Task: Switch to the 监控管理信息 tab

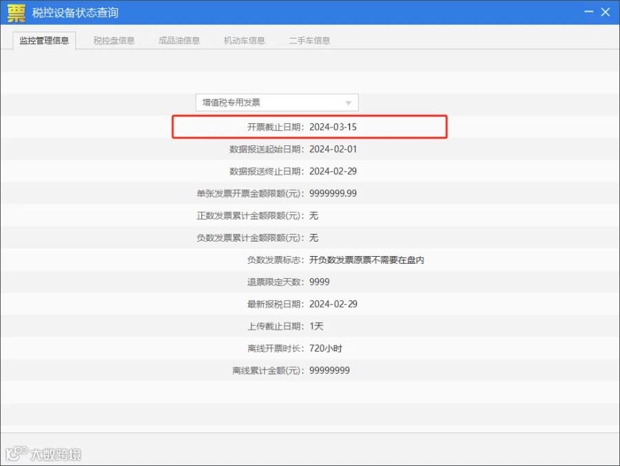Action: (44, 41)
